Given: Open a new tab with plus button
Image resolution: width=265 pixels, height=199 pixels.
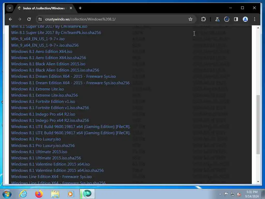Looking at the screenshot, I should pyautogui.click(x=80, y=8).
